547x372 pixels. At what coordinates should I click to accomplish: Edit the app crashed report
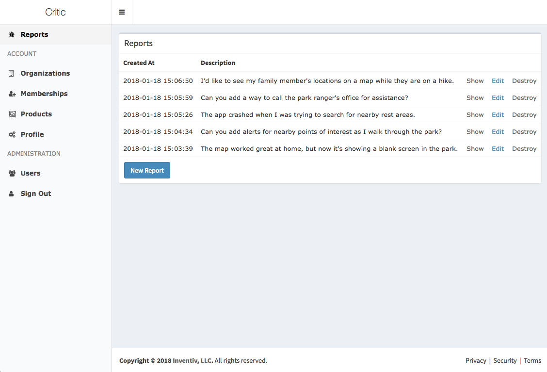pos(498,115)
